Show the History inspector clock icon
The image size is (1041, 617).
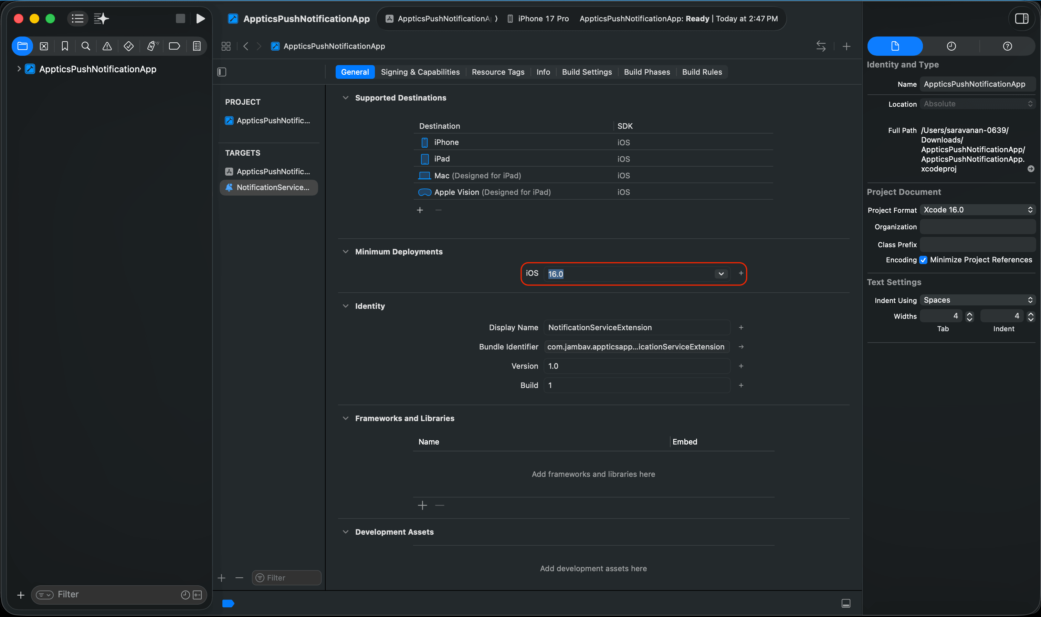pyautogui.click(x=951, y=46)
